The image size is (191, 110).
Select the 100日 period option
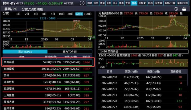coord(88,14)
